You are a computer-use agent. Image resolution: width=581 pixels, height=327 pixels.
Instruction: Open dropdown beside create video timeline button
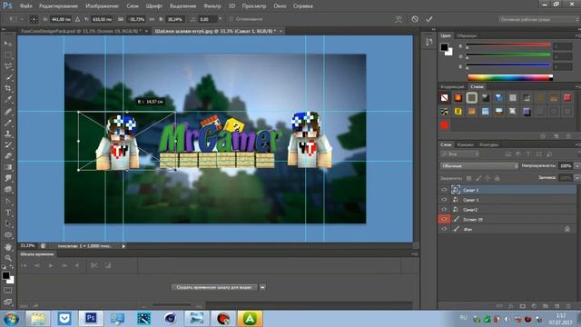coord(262,287)
